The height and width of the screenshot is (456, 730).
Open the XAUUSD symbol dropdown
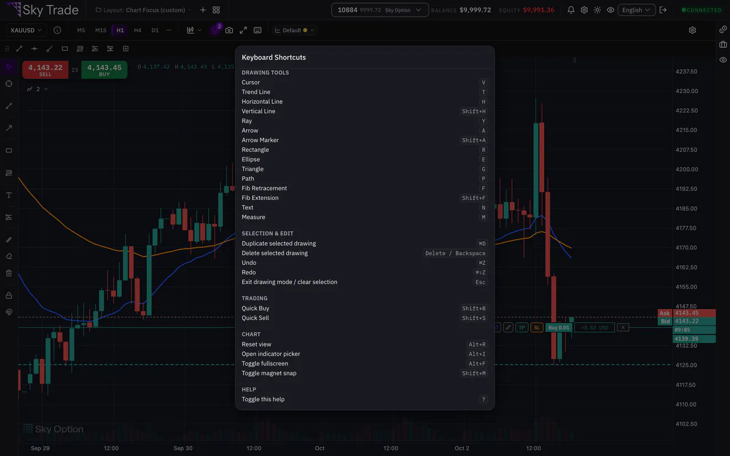pyautogui.click(x=26, y=30)
